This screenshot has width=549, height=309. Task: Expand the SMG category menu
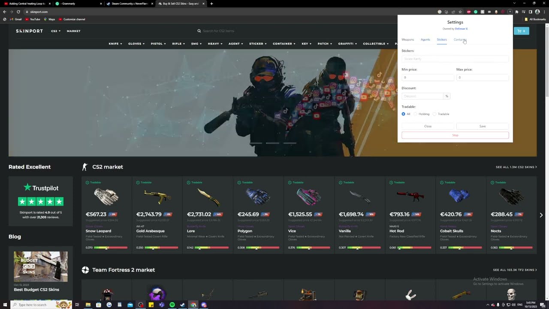tap(196, 44)
